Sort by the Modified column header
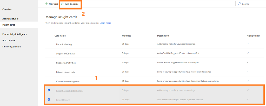 pos(127,36)
